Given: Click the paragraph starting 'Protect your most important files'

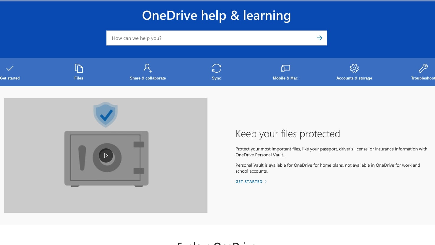Looking at the screenshot, I should tap(331, 152).
